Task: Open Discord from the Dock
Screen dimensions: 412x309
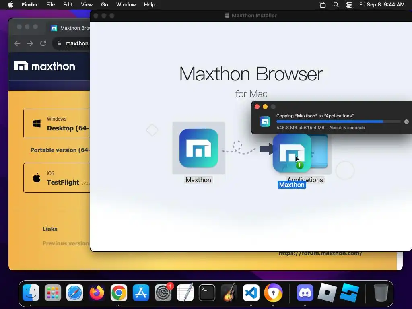Action: [x=305, y=293]
